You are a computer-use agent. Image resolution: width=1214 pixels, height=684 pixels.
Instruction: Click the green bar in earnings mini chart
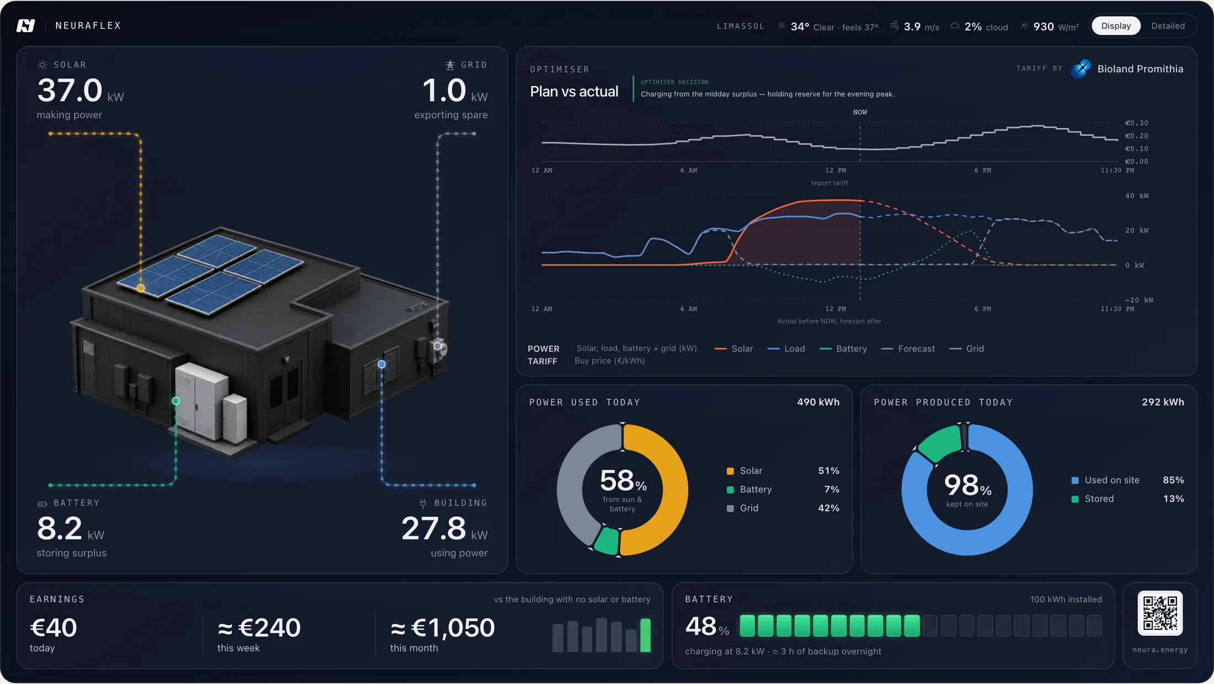(645, 635)
